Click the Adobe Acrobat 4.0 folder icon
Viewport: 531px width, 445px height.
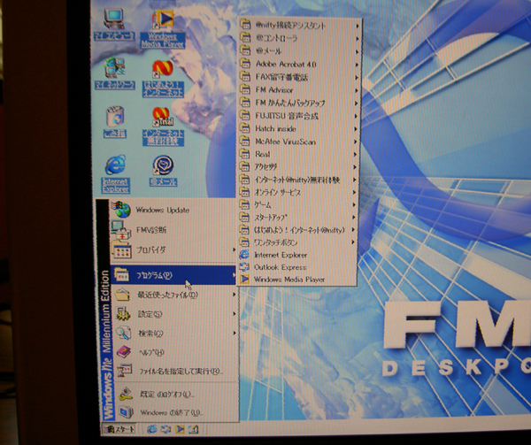(x=245, y=64)
